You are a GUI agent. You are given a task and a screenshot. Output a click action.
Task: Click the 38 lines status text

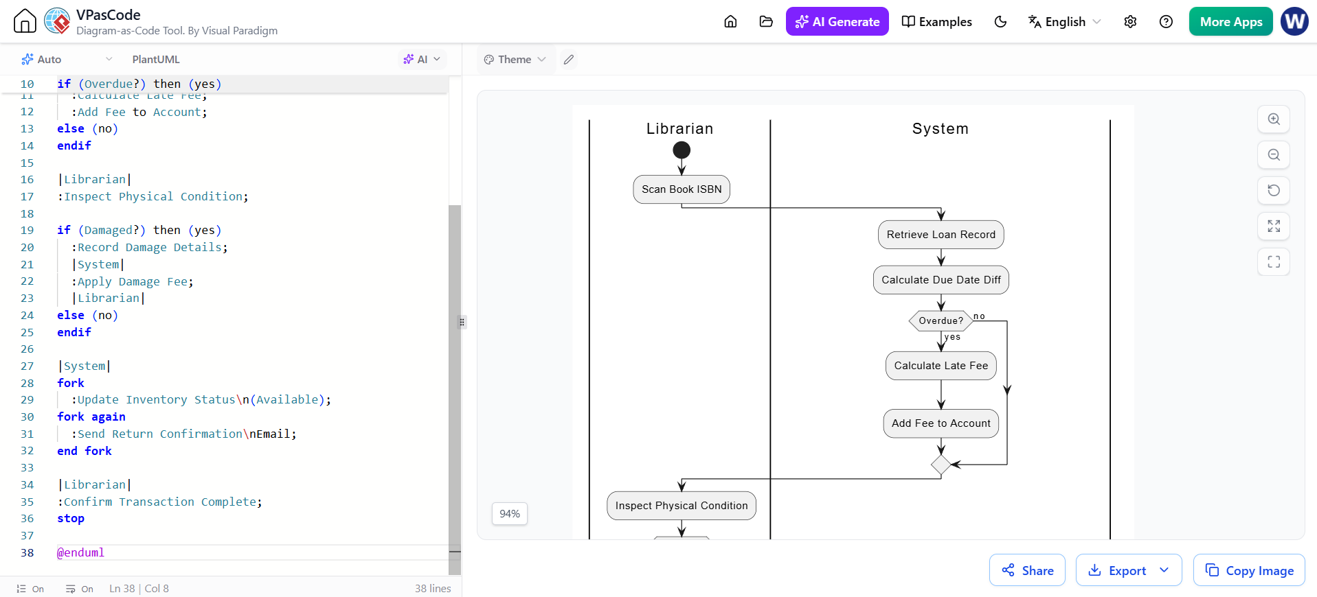(433, 589)
